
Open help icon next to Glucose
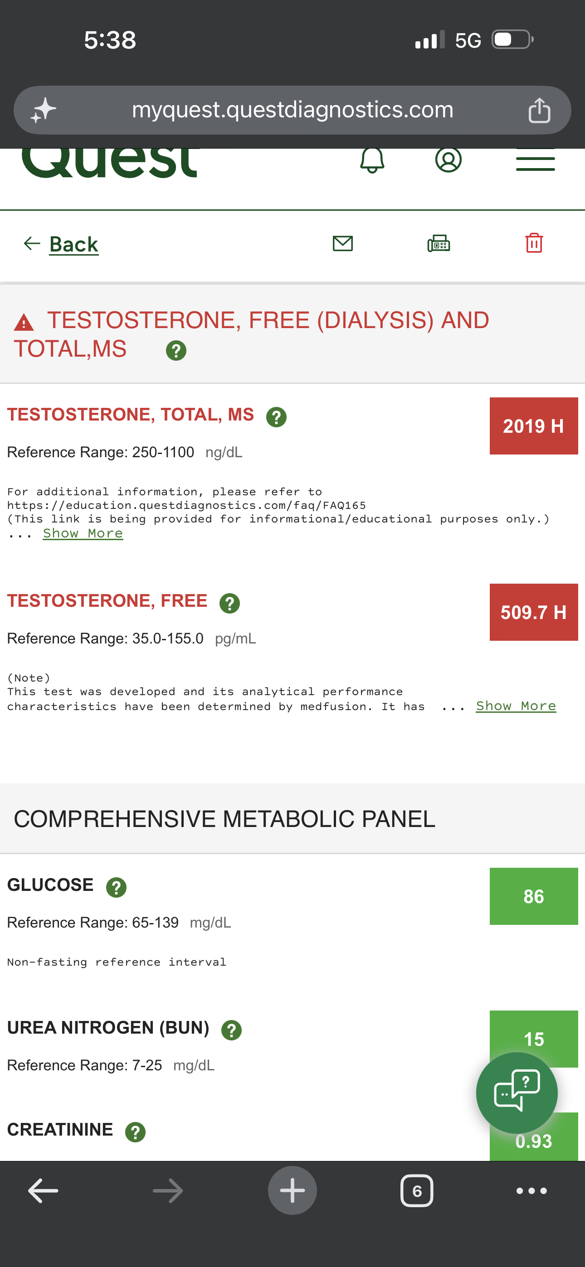tap(117, 887)
